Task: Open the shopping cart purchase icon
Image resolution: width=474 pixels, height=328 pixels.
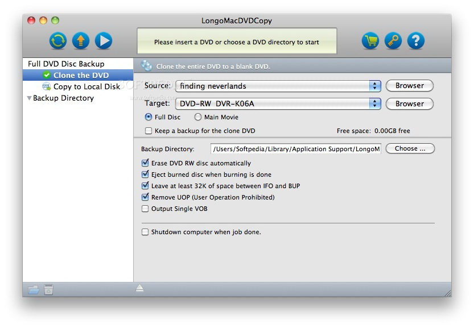Action: pos(370,41)
